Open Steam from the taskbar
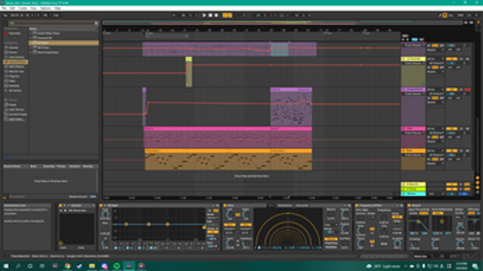 [x=80, y=266]
